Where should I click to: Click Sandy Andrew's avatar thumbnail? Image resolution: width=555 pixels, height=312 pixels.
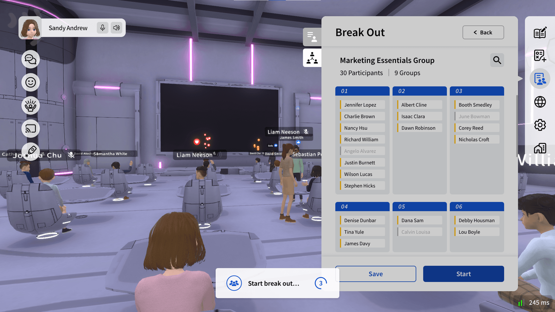tap(30, 28)
